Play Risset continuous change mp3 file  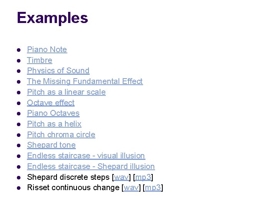(153, 187)
